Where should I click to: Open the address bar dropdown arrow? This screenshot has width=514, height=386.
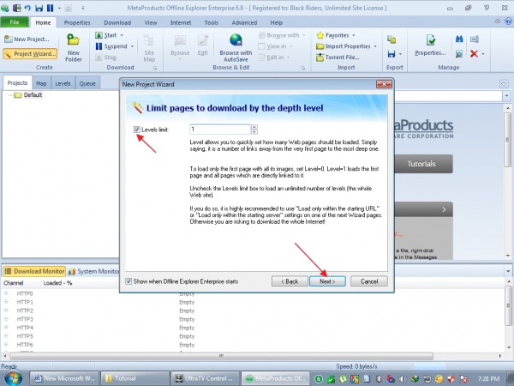(506, 96)
